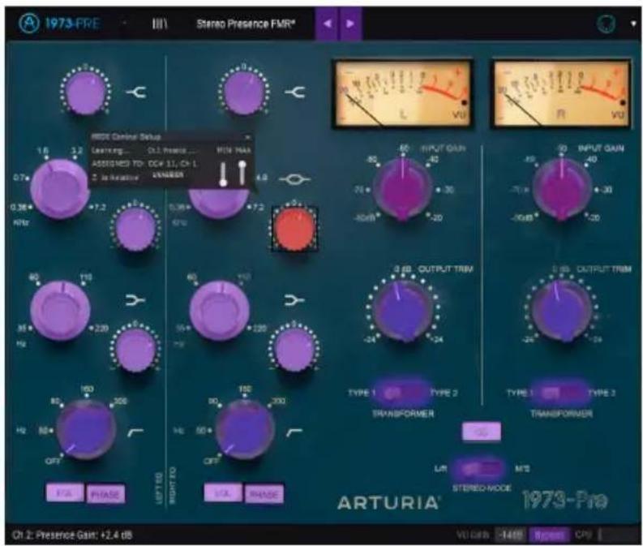The width and height of the screenshot is (643, 546).
Task: Click the right channel R VU meter
Action: point(561,93)
